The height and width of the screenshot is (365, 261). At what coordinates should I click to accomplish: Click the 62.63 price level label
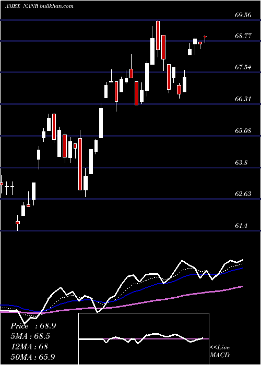243,193
